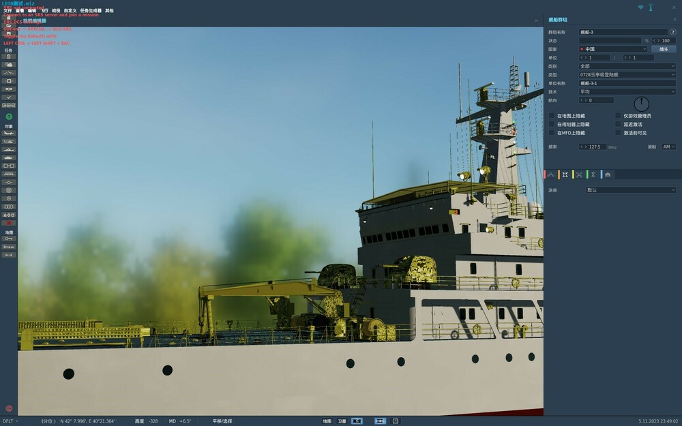
Task: Click the wifi status icon at top right
Action: 640,7
